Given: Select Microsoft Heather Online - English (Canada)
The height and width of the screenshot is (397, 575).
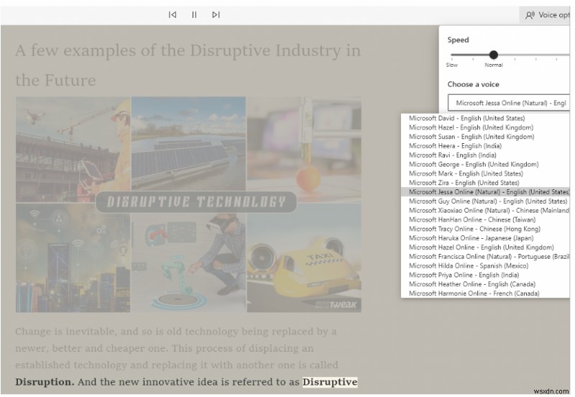Looking at the screenshot, I should pos(486,284).
